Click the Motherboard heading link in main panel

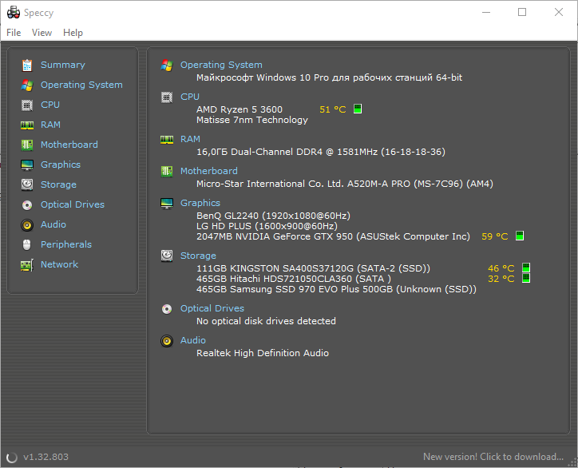[x=209, y=171]
